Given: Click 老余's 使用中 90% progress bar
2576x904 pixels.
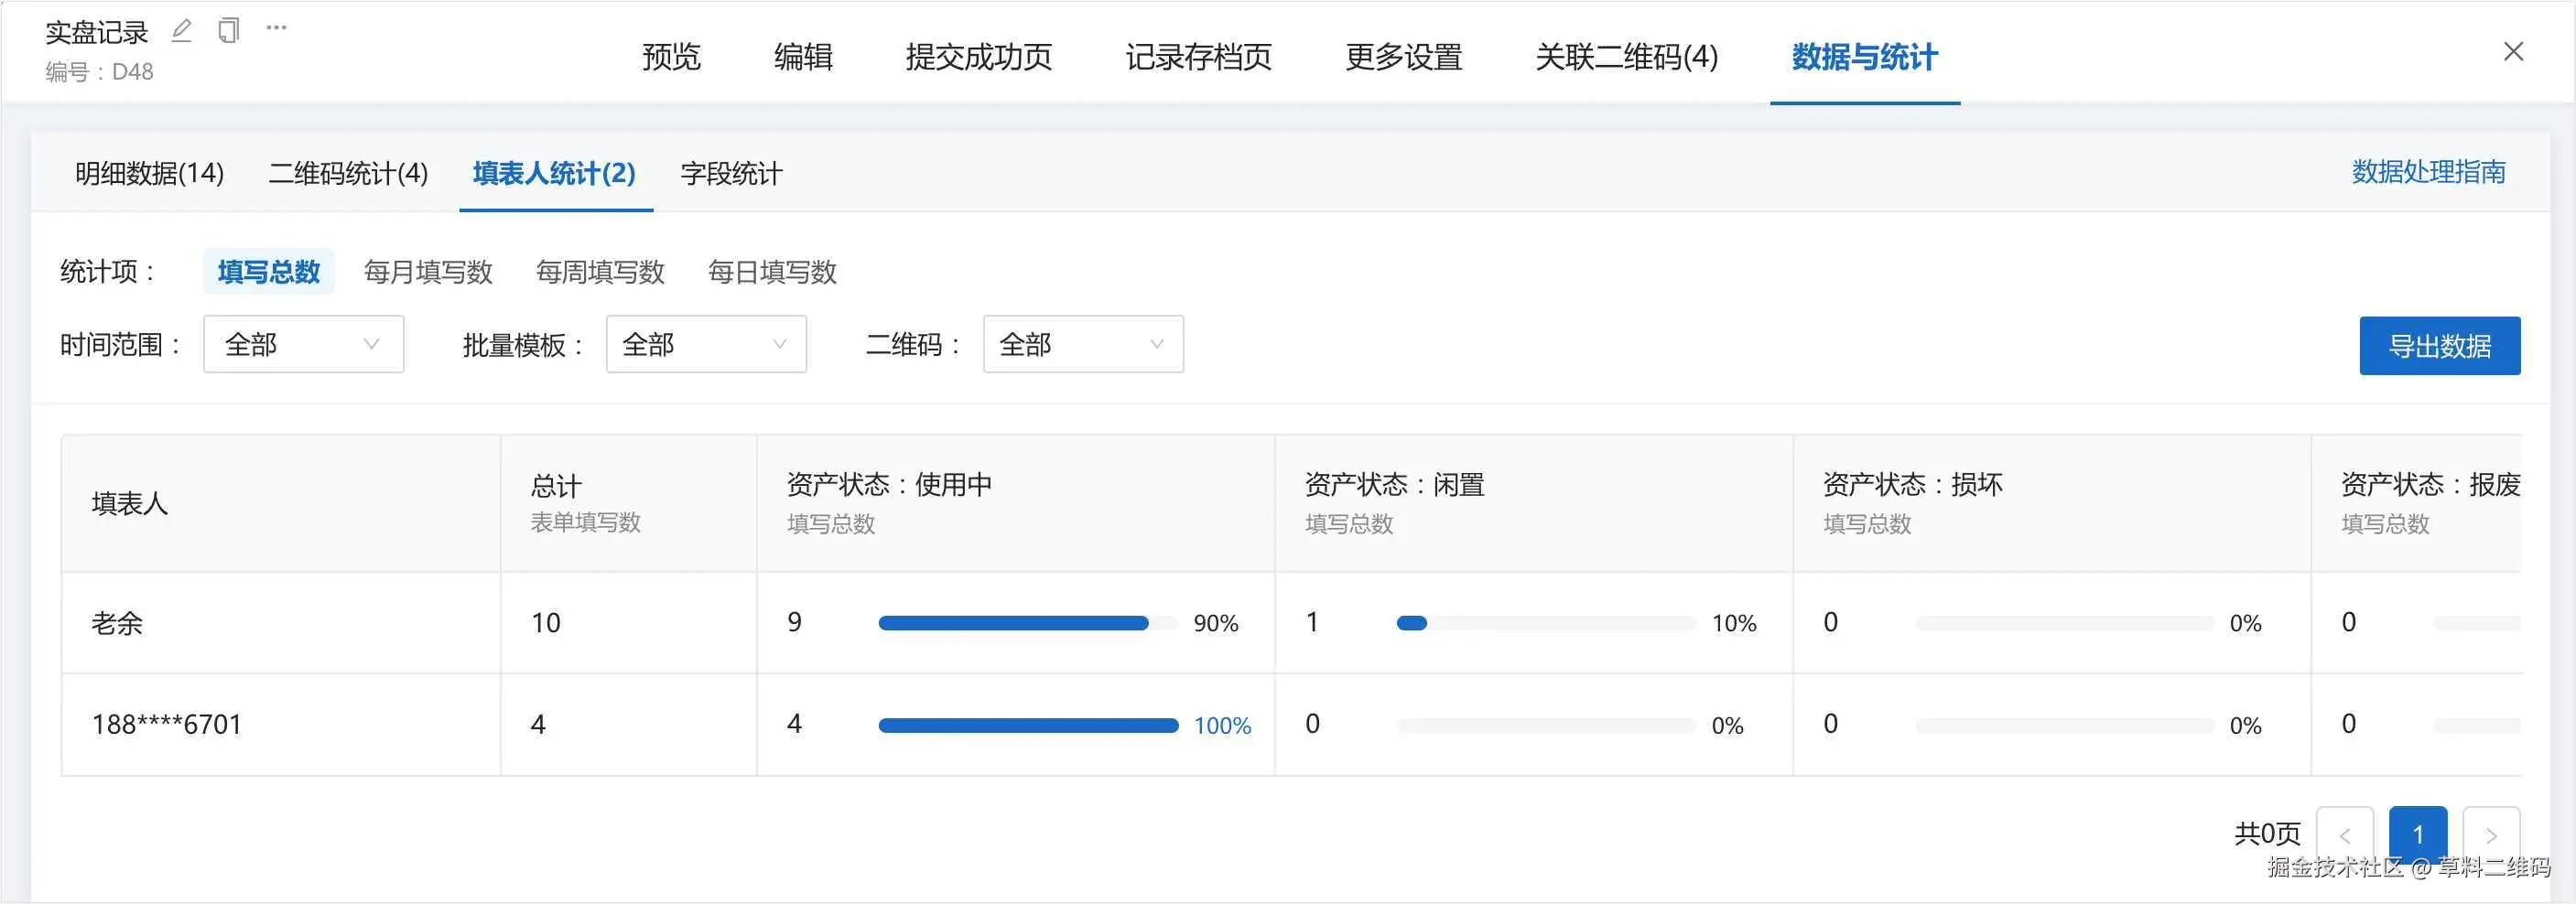Looking at the screenshot, I should 1013,623.
